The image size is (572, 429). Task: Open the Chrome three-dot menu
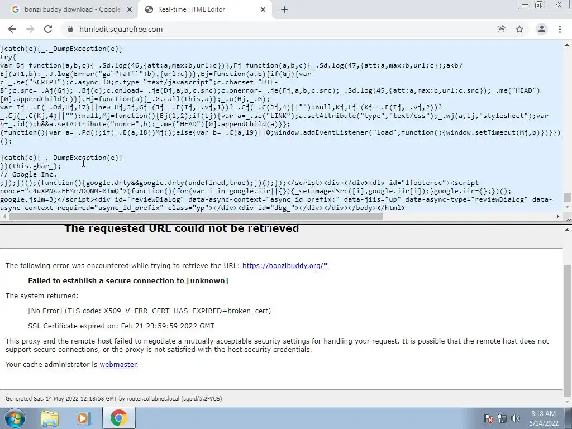click(x=560, y=29)
